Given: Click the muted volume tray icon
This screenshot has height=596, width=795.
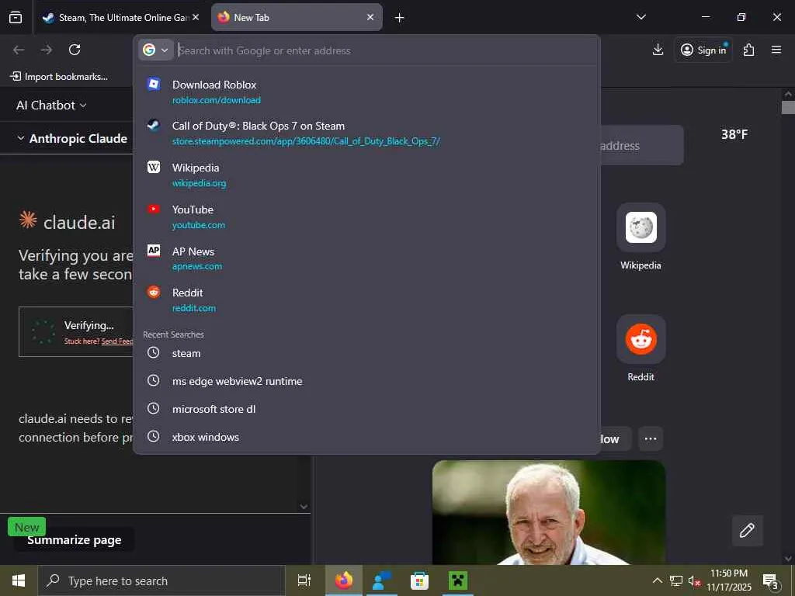Looking at the screenshot, I should pyautogui.click(x=693, y=580).
